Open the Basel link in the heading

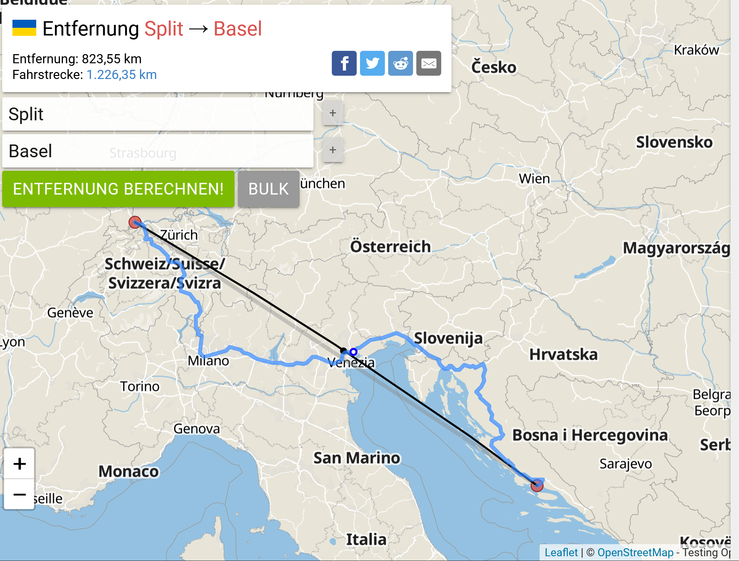(x=238, y=29)
